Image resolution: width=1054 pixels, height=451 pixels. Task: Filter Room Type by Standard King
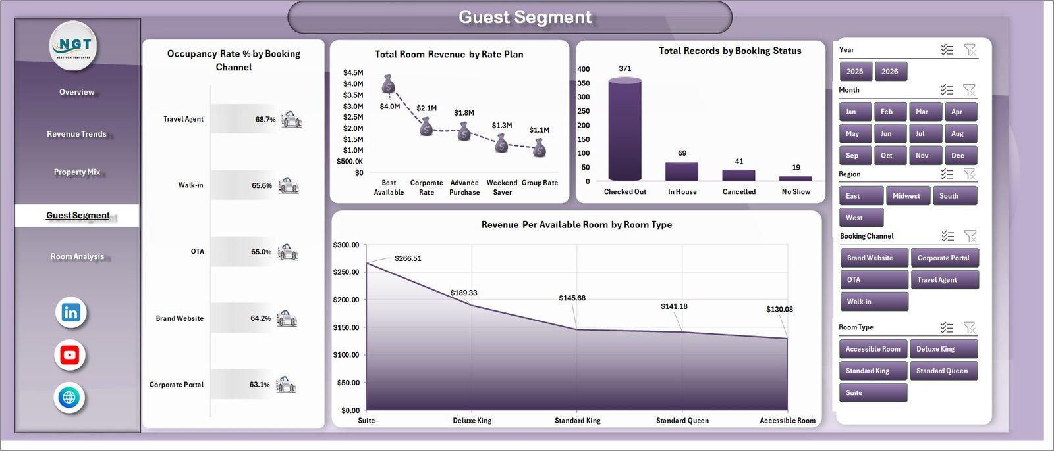(x=873, y=371)
